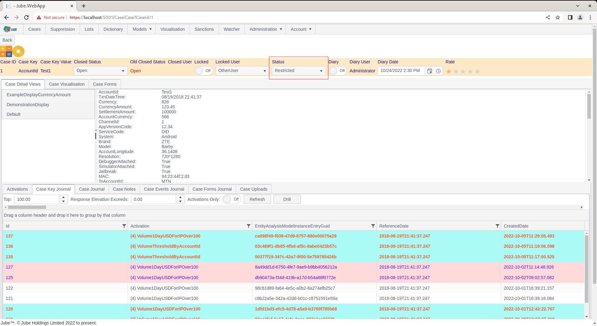Expand the Closed Status dropdown
Image resolution: width=597 pixels, height=326 pixels.
tap(100, 71)
